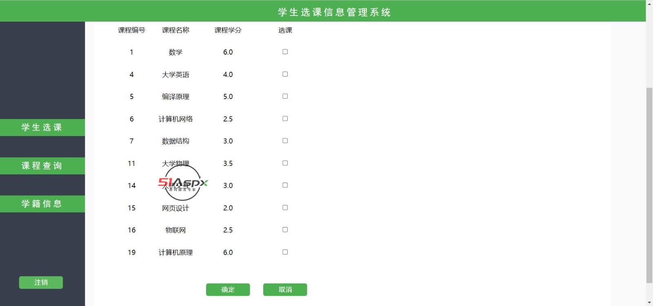
Task: Enable selection of 计算机网络 course
Action: pyautogui.click(x=285, y=119)
